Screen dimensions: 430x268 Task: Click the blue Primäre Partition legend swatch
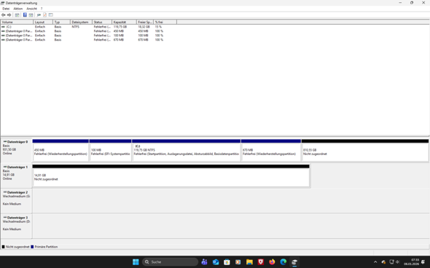[x=32, y=247]
